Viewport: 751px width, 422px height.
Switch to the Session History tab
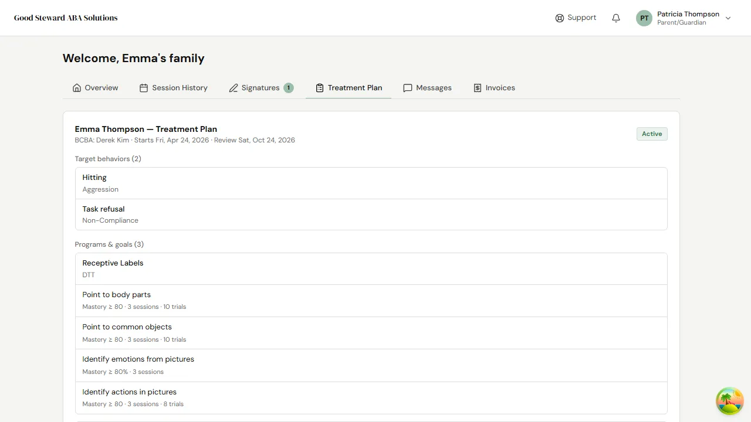[180, 88]
